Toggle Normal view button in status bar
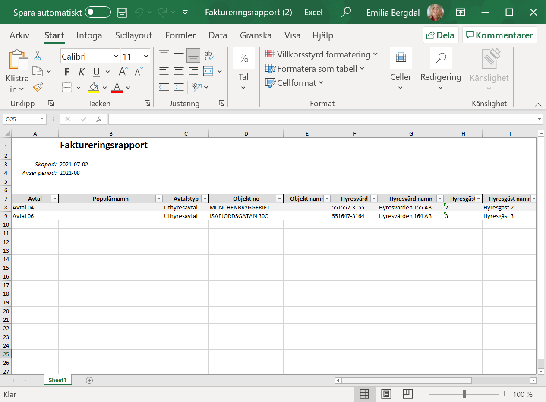 point(364,394)
